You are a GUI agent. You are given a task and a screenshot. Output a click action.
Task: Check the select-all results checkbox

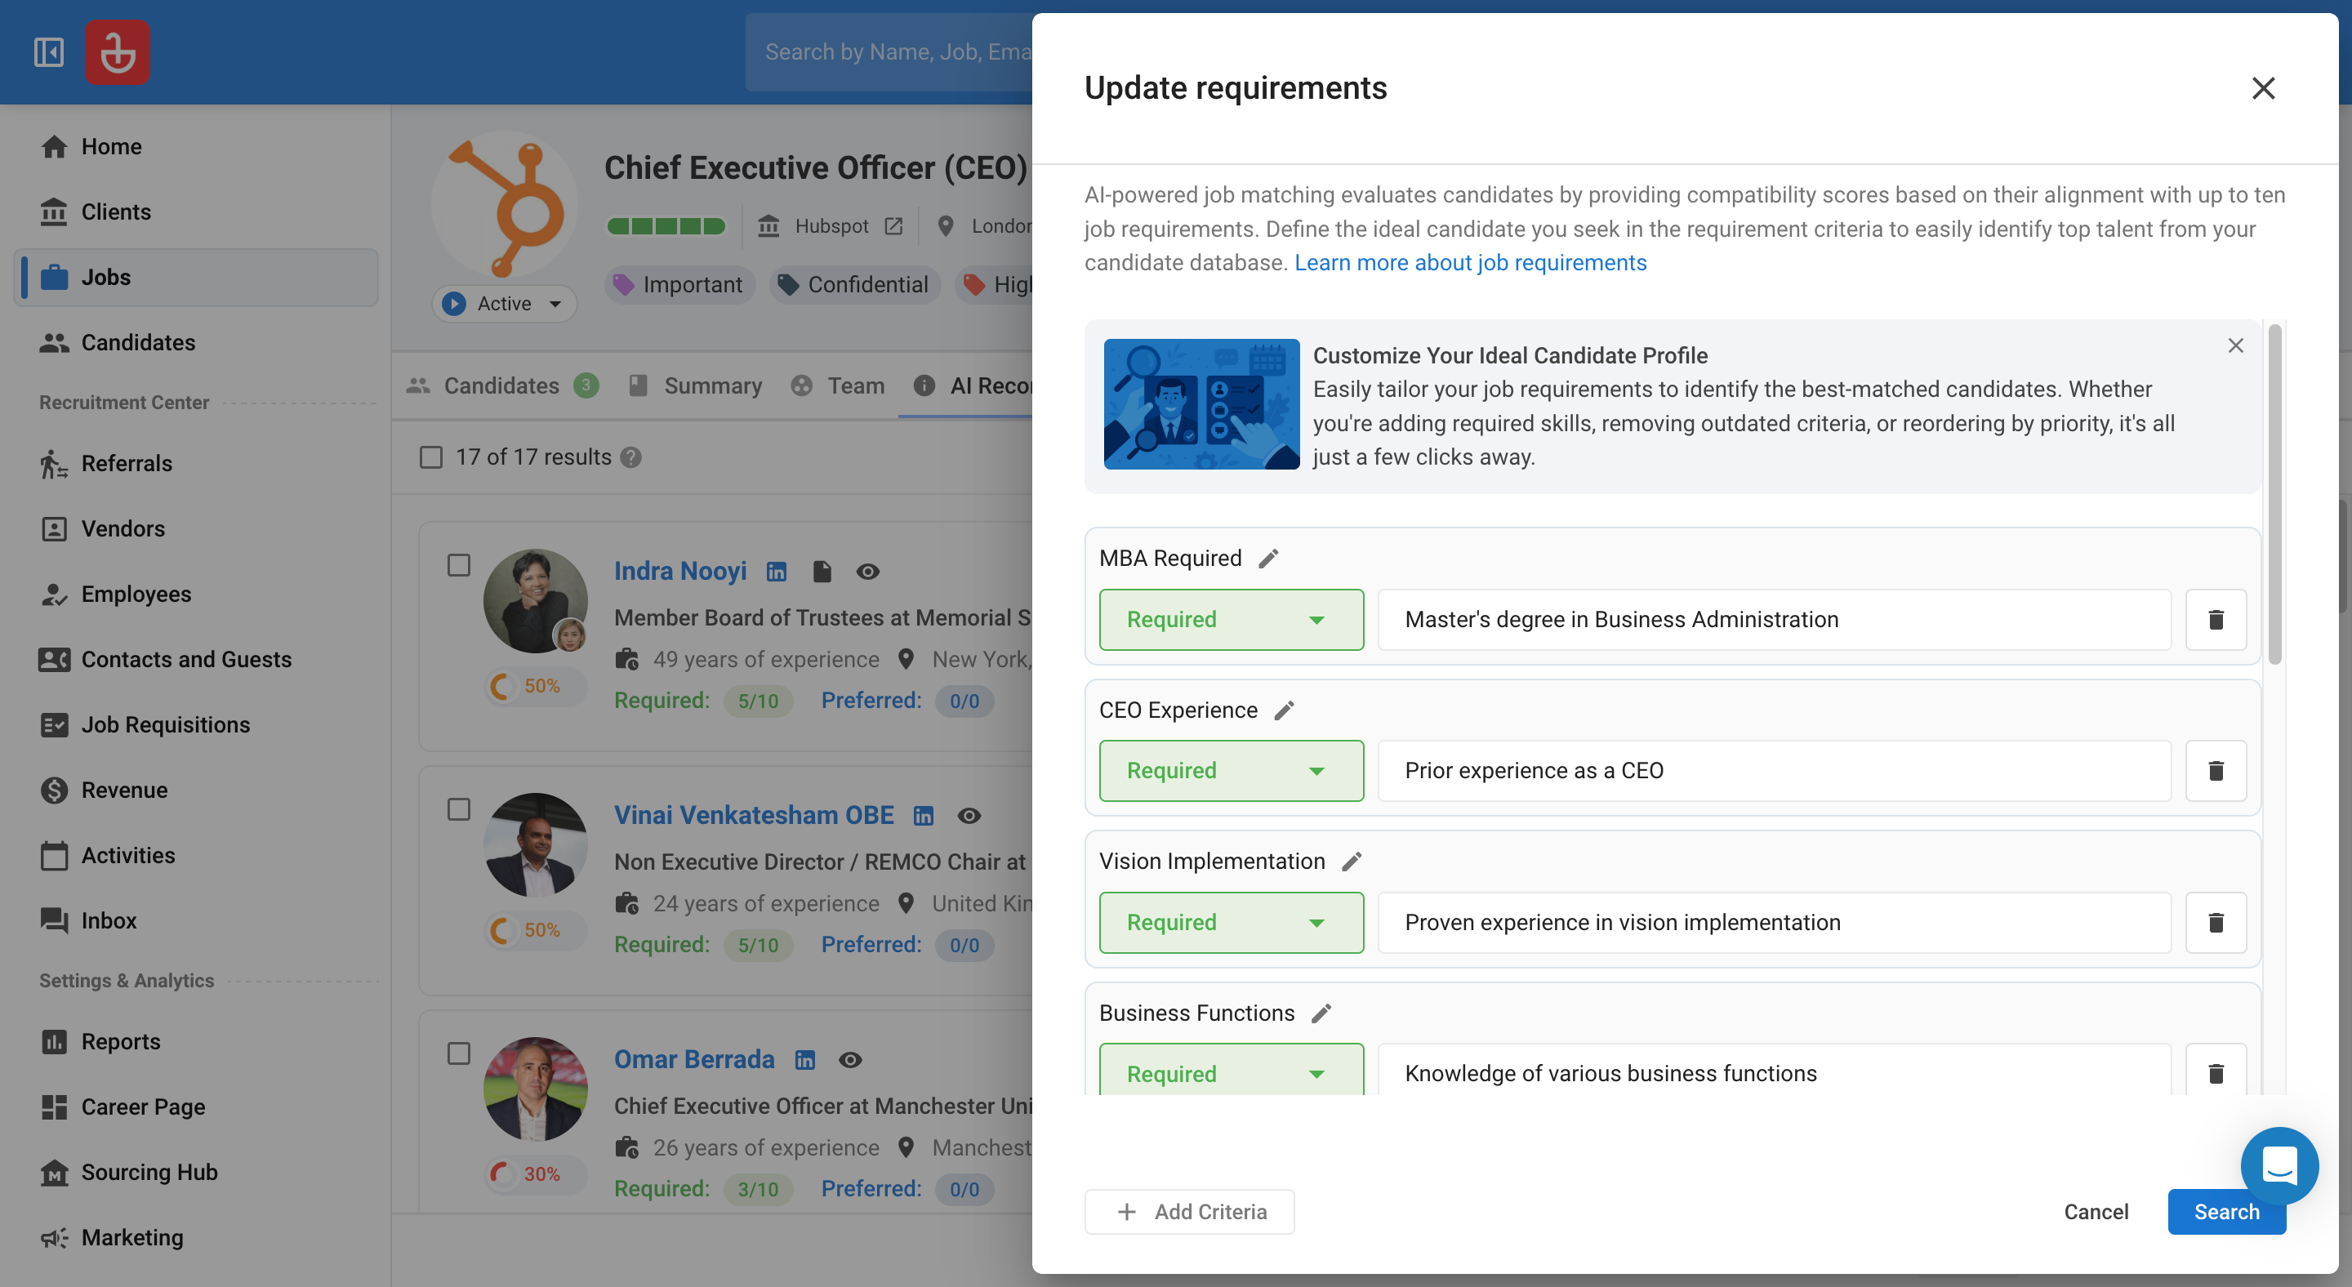pyautogui.click(x=431, y=456)
